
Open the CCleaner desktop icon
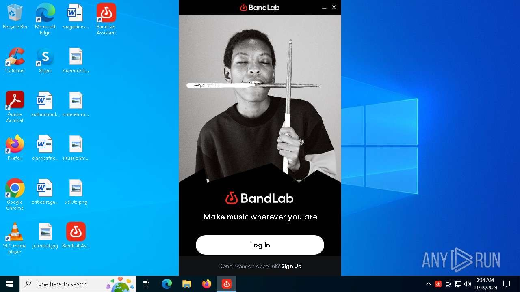click(15, 61)
